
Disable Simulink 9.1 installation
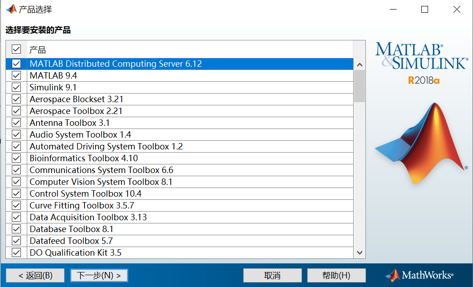(x=16, y=87)
